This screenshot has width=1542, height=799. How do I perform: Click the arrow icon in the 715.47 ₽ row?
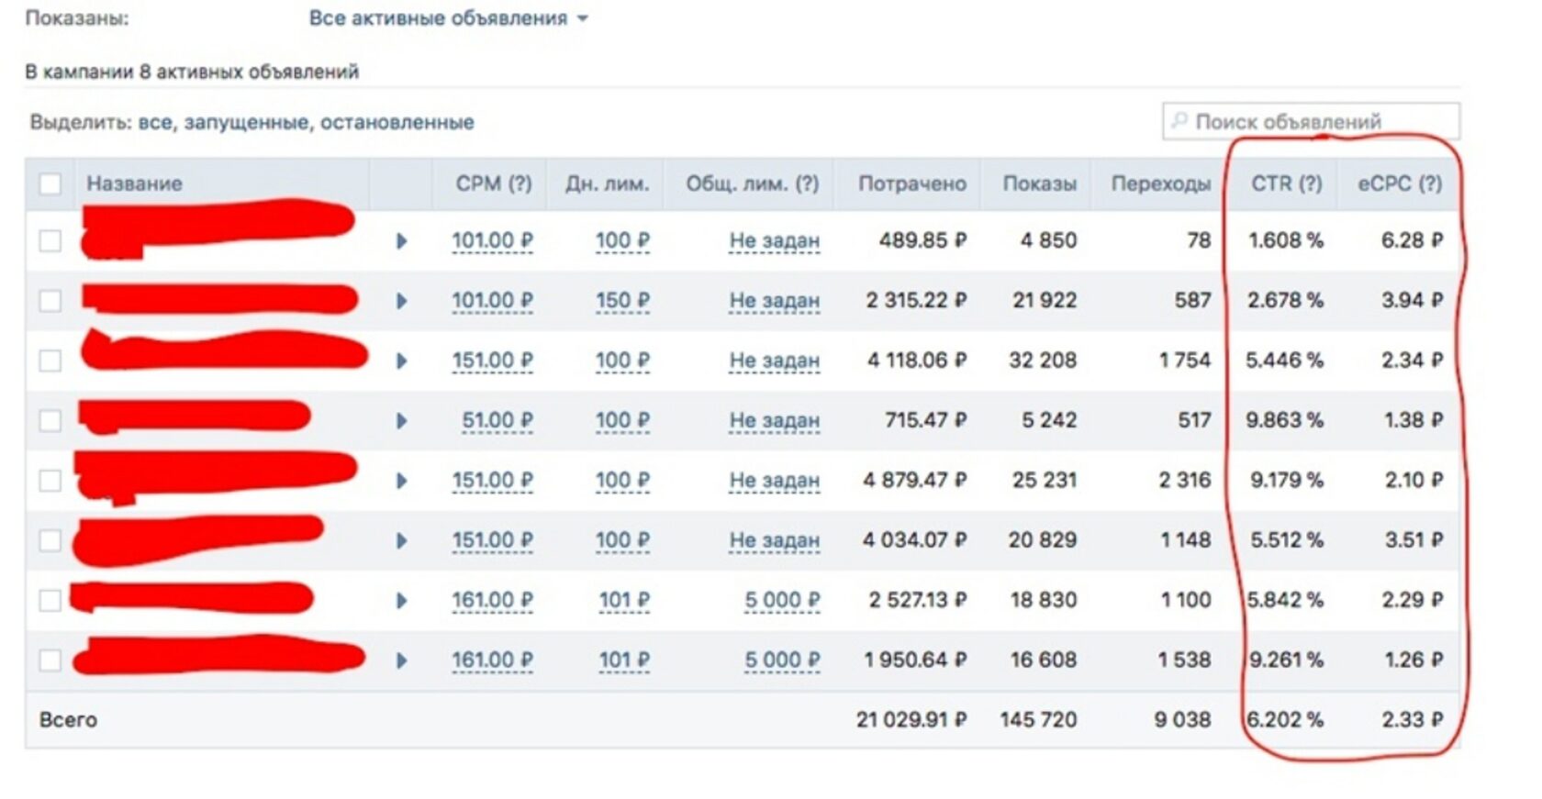click(401, 421)
